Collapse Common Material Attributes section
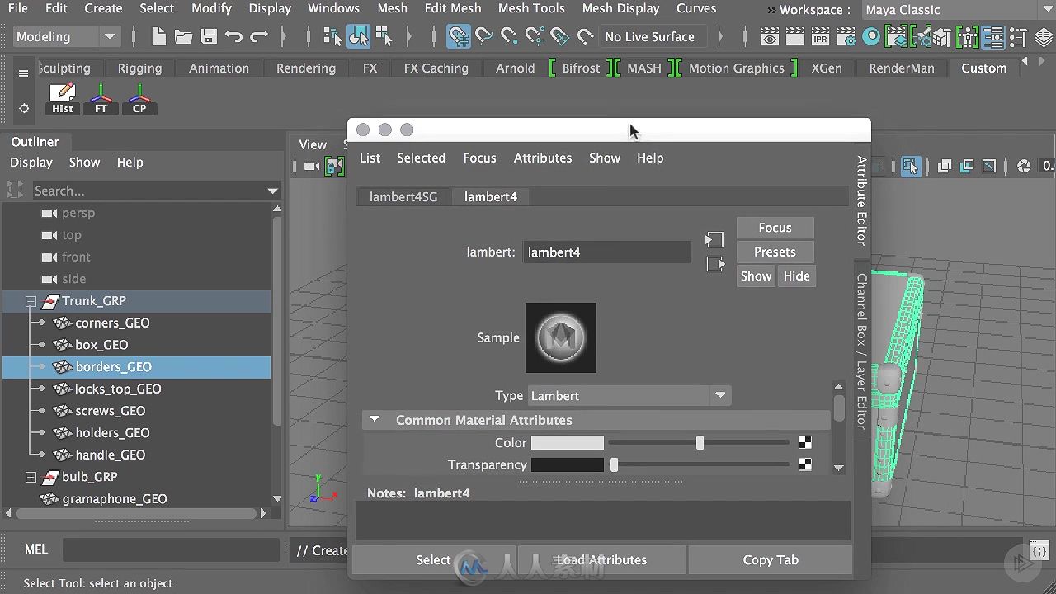 tap(375, 420)
